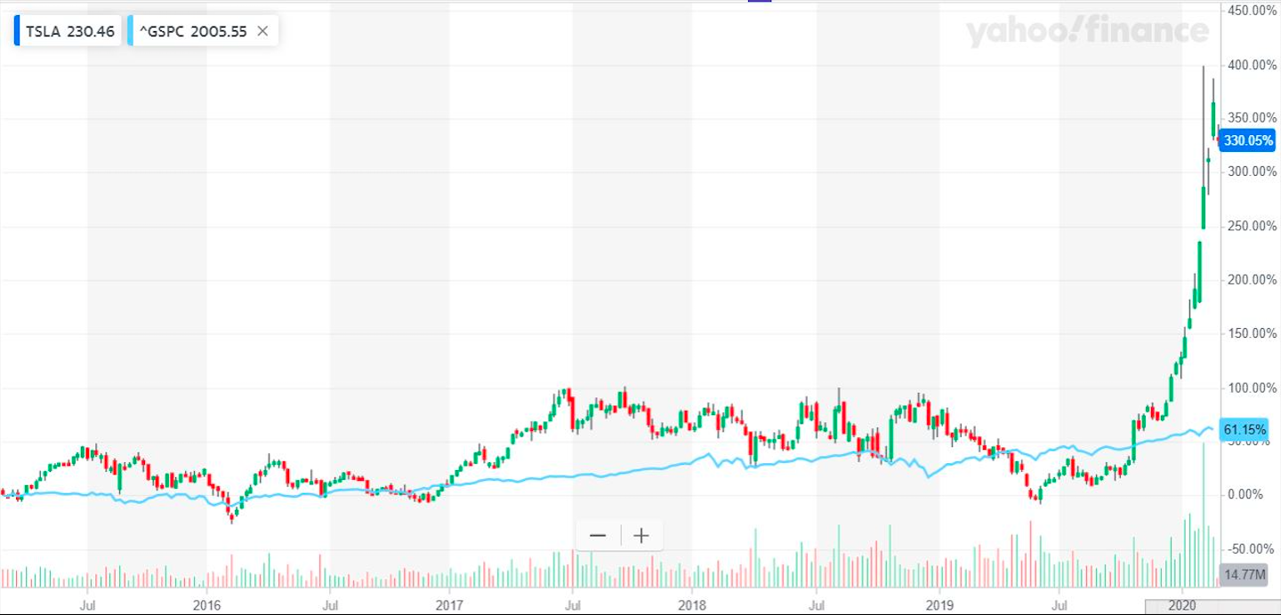Click the 200.00% axis label
Image resolution: width=1281 pixels, height=615 pixels.
(x=1251, y=280)
